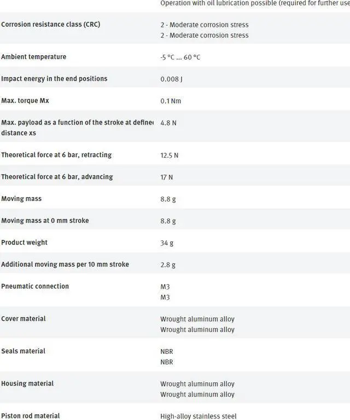The height and width of the screenshot is (420, 350).
Task: Select the 12.5 N force value
Action: click(x=169, y=156)
